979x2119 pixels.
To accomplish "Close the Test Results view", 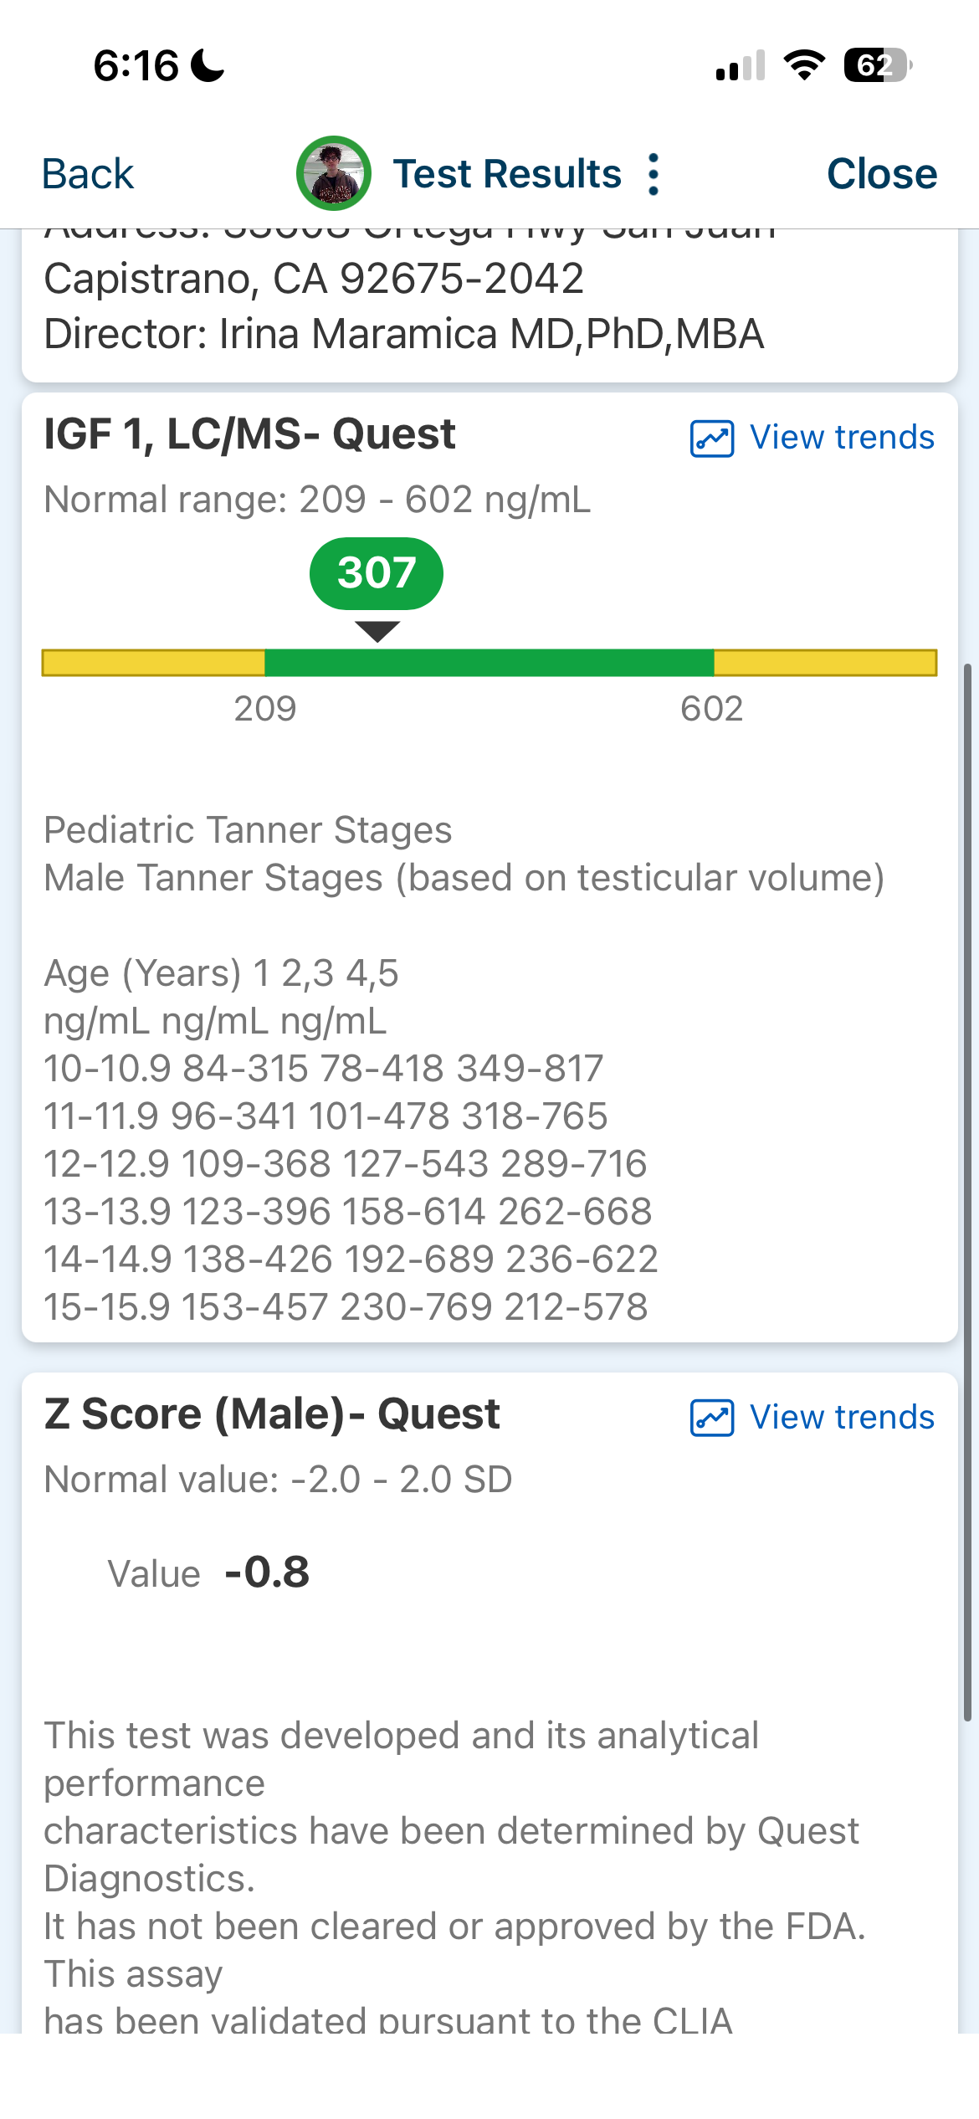I will [881, 174].
